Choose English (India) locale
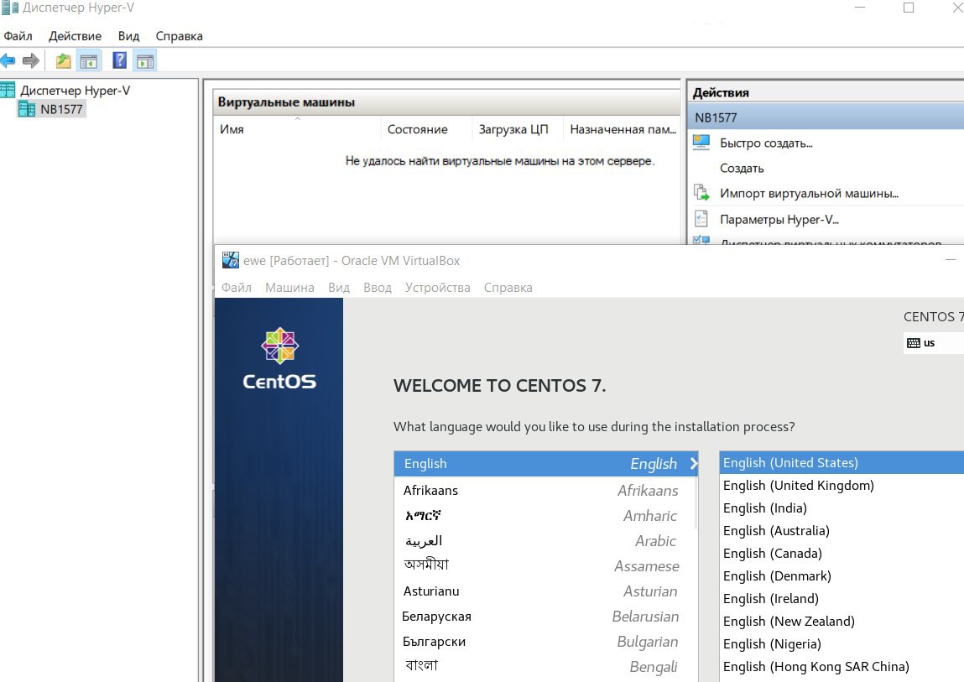The width and height of the screenshot is (964, 682). pos(842,508)
